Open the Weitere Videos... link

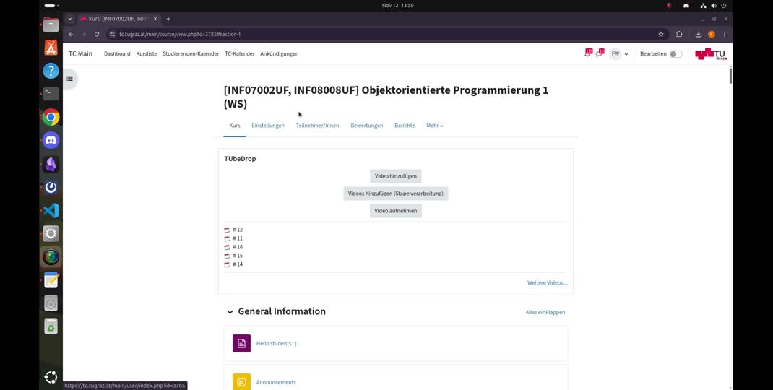pos(547,283)
